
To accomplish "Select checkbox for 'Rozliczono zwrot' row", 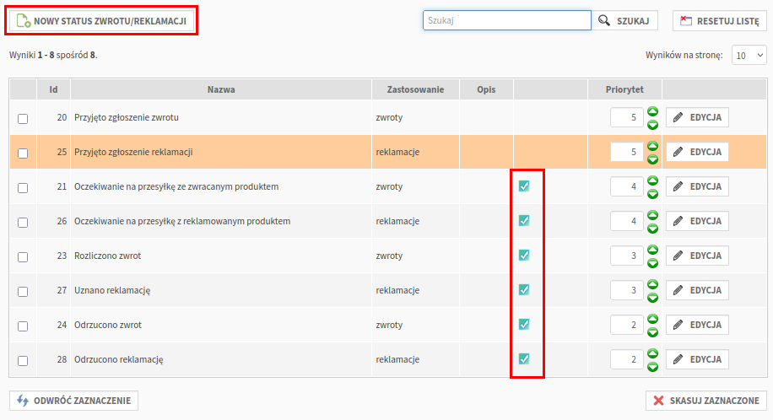I will pyautogui.click(x=23, y=257).
